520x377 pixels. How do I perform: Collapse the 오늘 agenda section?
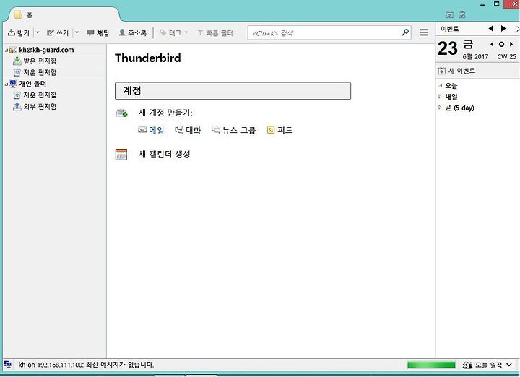[440, 86]
